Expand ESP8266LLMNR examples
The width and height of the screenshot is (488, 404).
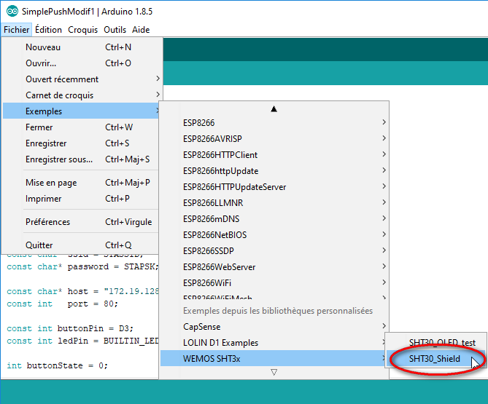[x=274, y=203]
